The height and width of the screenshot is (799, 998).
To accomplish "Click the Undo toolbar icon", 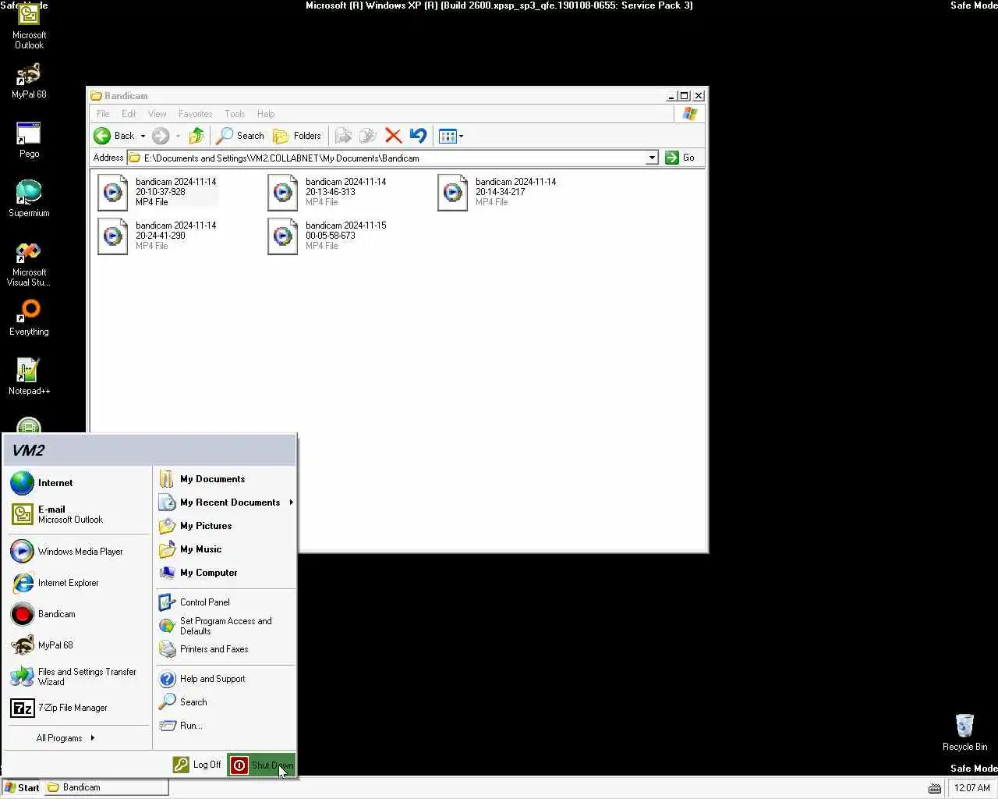I will click(418, 136).
